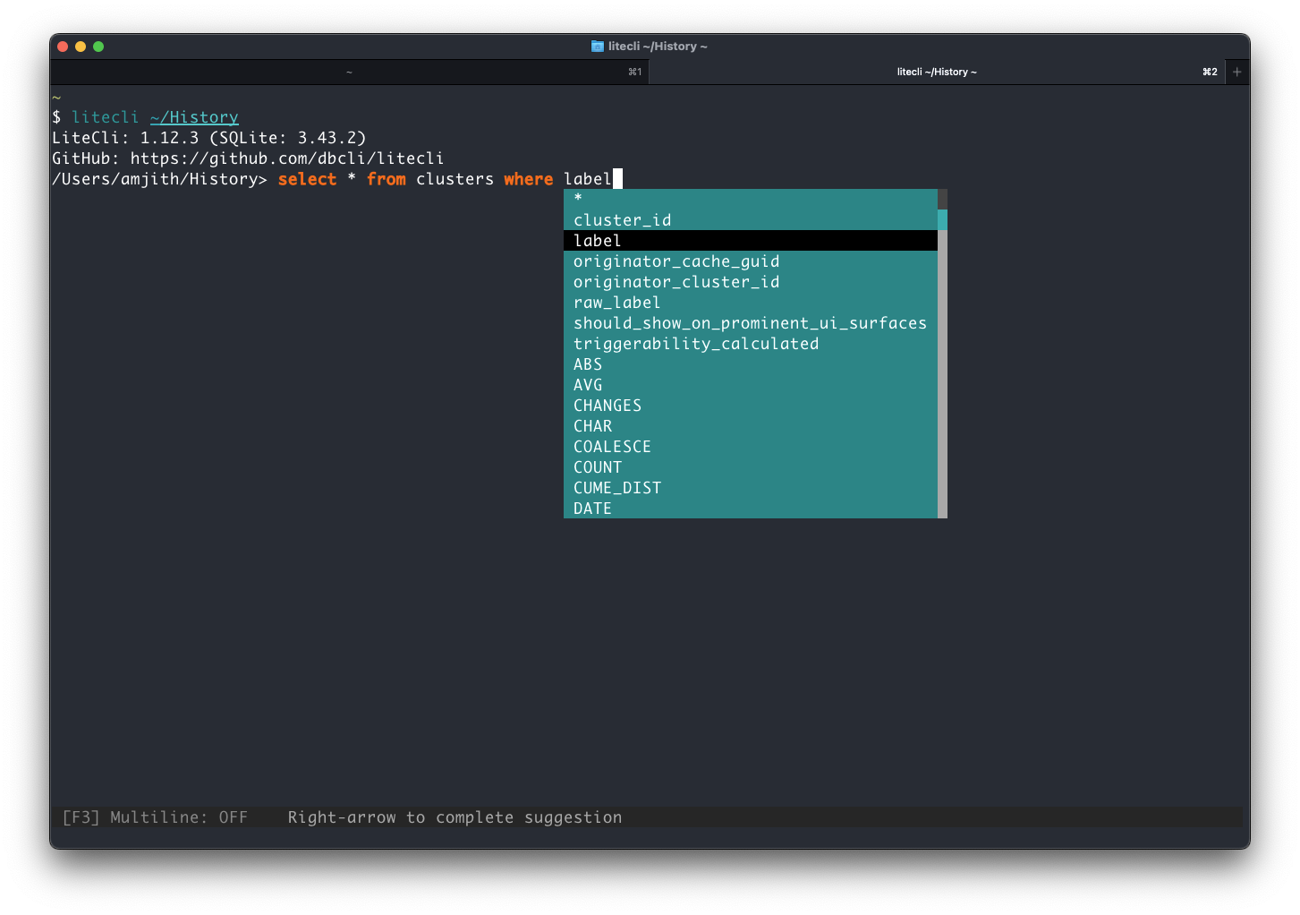
Task: Pick originator_cache_guid from suggestions
Action: pyautogui.click(x=751, y=261)
